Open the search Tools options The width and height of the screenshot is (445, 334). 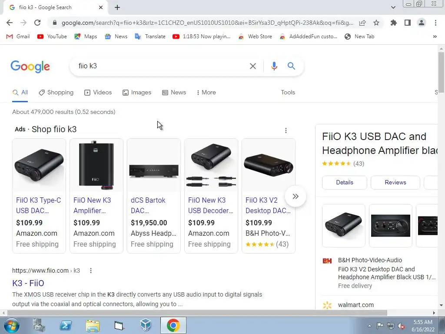(288, 92)
